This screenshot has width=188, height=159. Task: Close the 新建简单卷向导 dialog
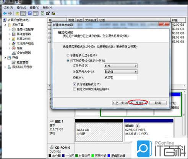pyautogui.click(x=164, y=24)
